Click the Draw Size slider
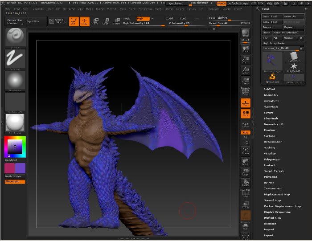This screenshot has height=241, width=312. click(x=229, y=24)
